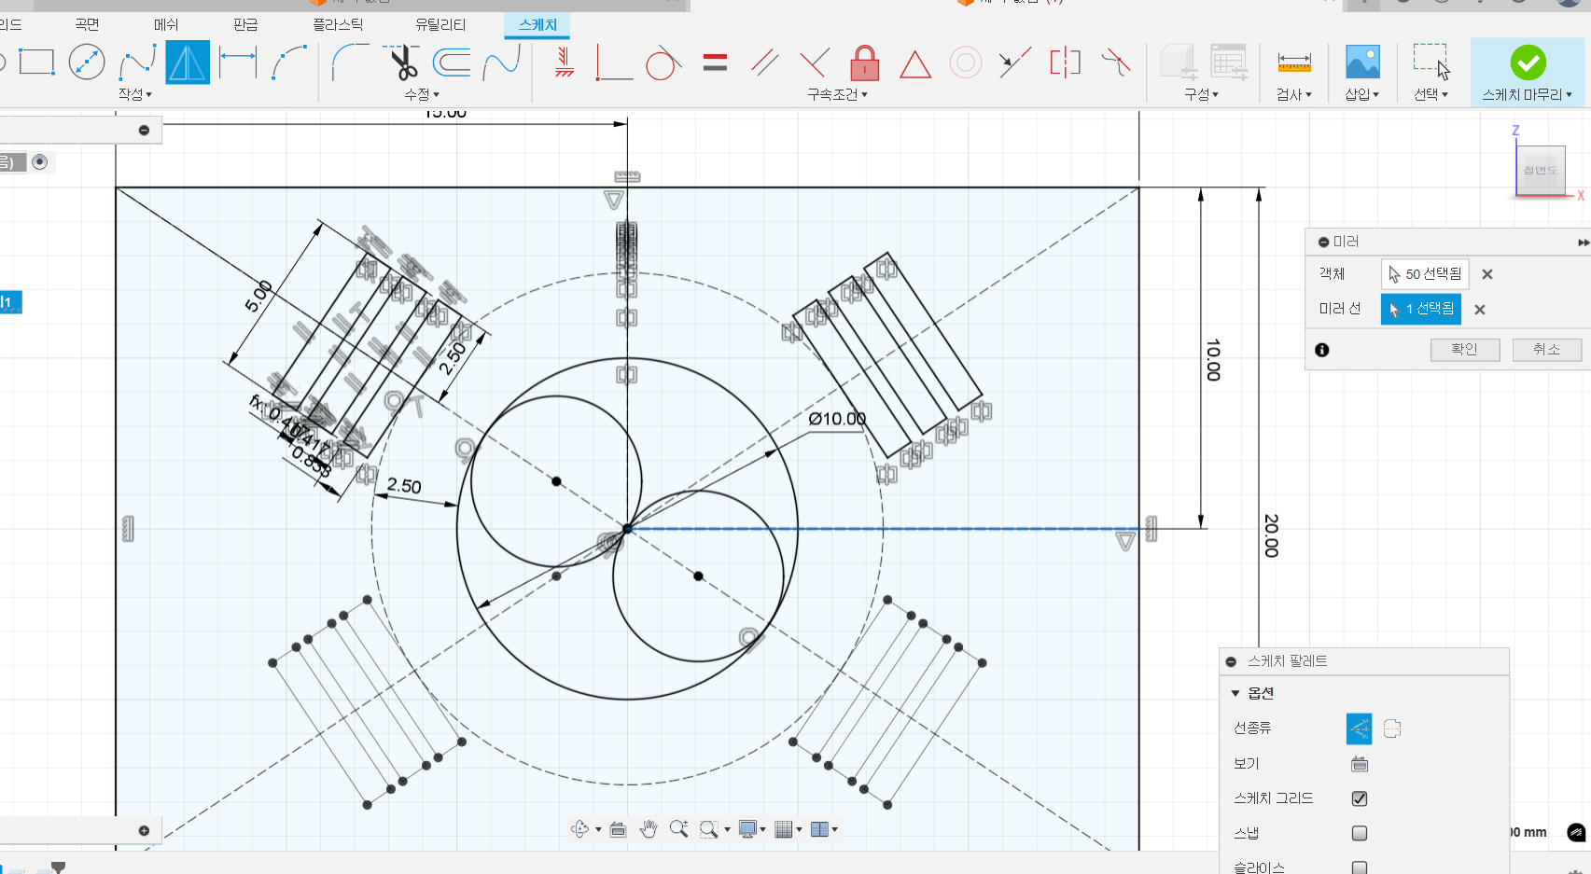Open the 작성 dropdown menu
The height and width of the screenshot is (874, 1591).
tap(134, 94)
